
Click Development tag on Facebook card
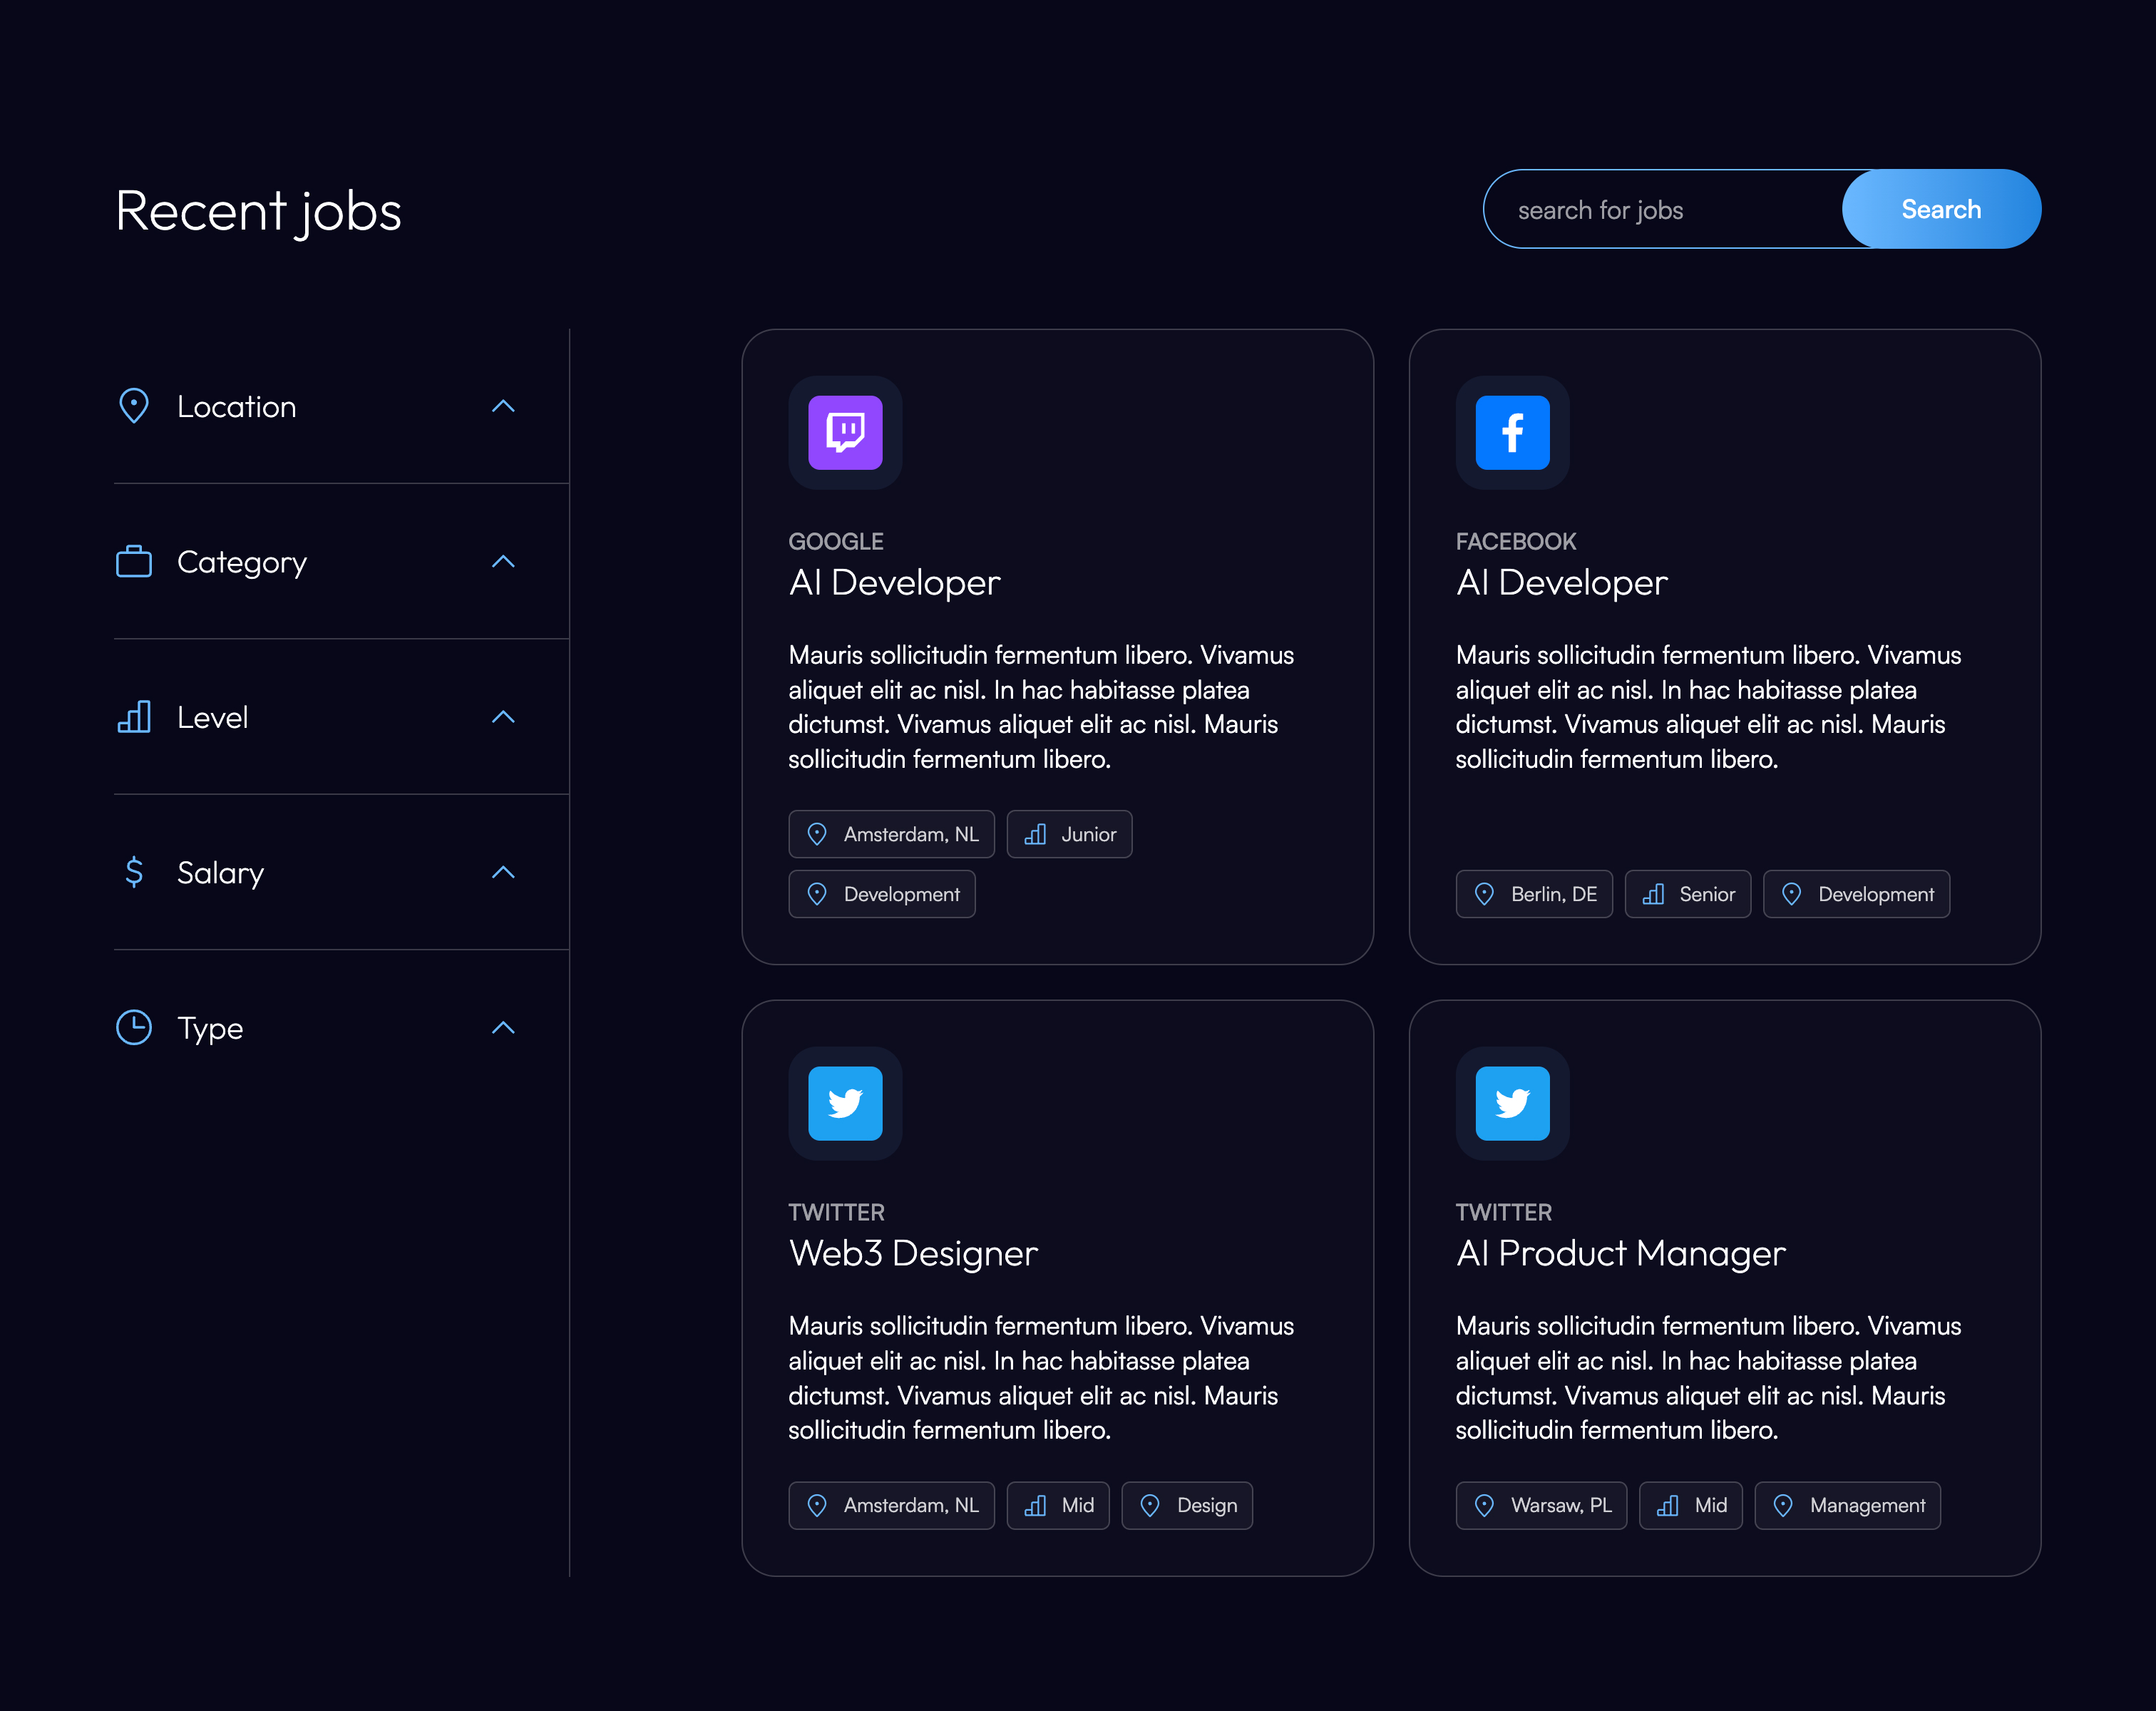pyautogui.click(x=1856, y=894)
